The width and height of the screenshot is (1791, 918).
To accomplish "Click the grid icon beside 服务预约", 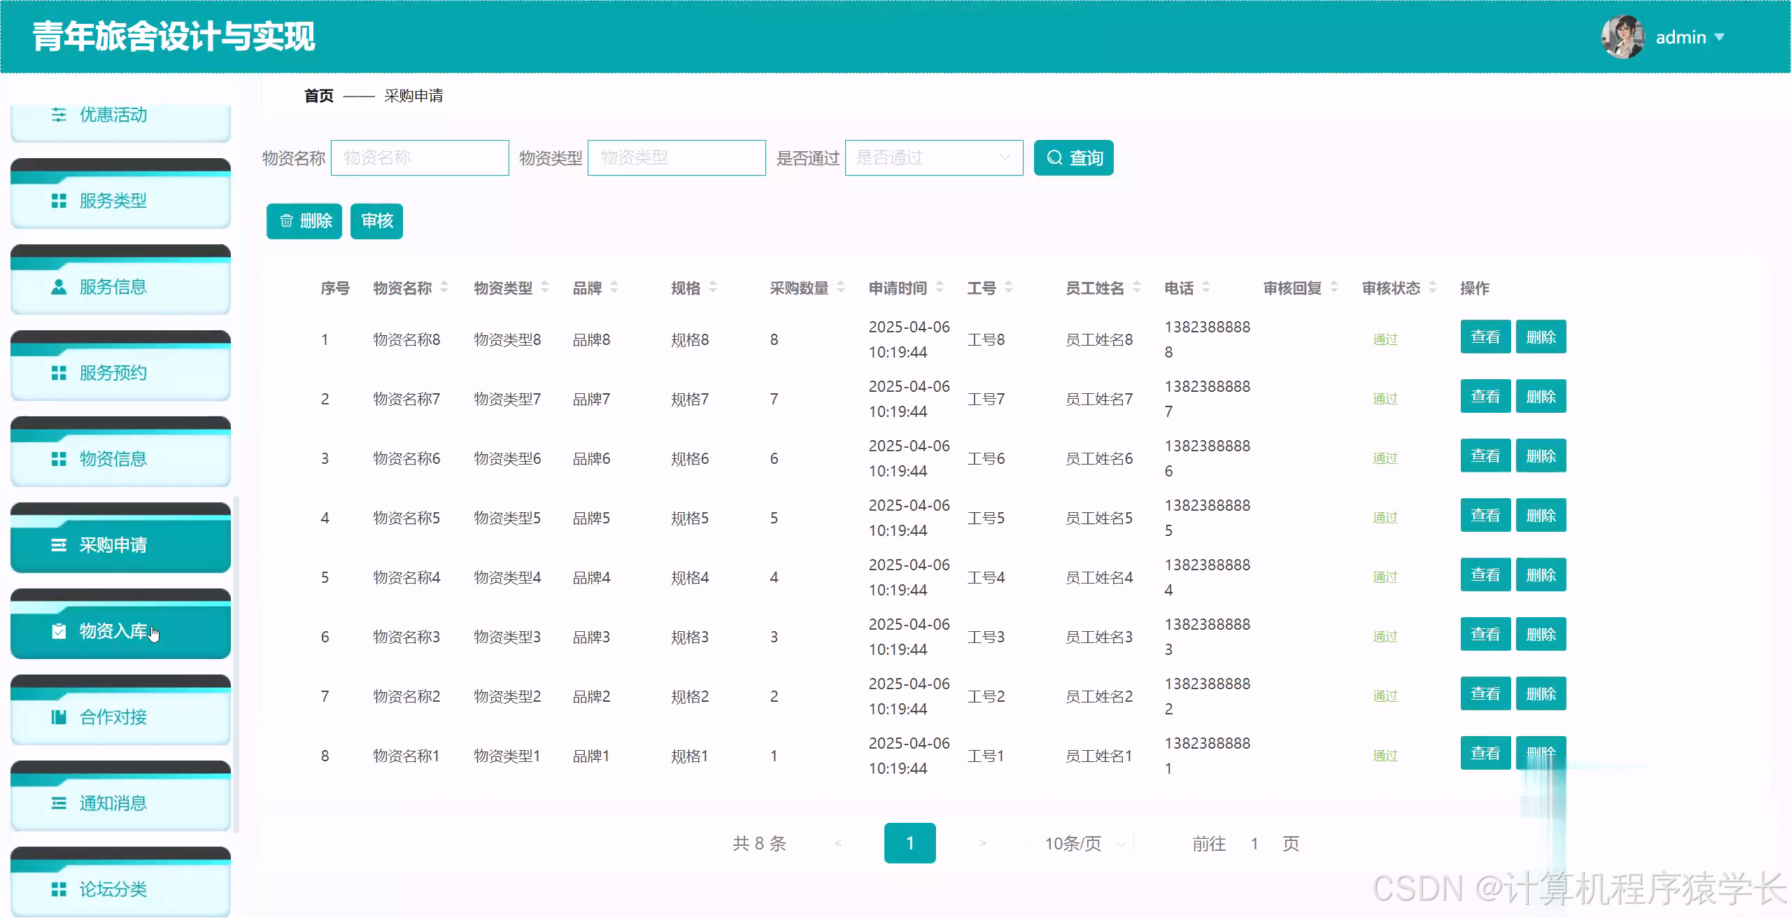I will point(59,373).
